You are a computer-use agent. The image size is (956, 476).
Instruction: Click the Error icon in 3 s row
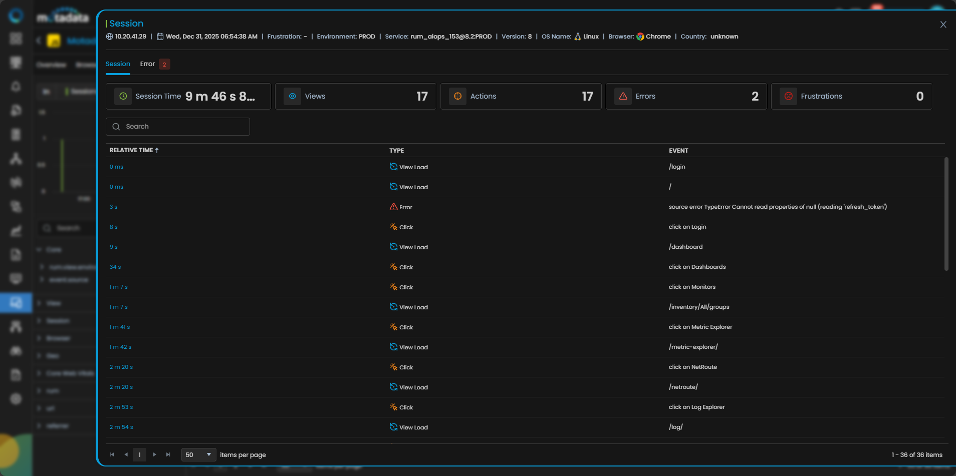point(394,207)
